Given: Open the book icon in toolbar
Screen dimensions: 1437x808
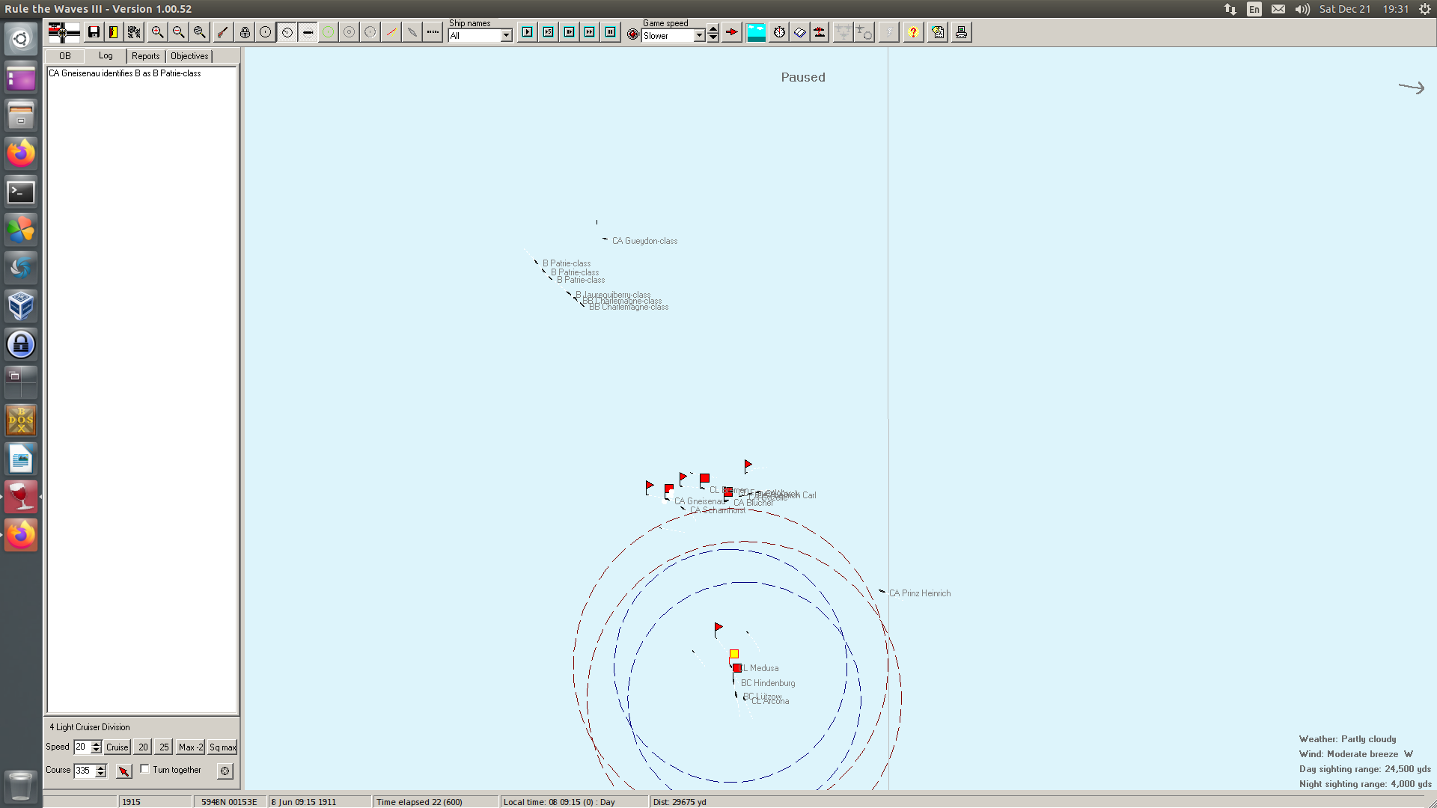Looking at the screenshot, I should (800, 32).
